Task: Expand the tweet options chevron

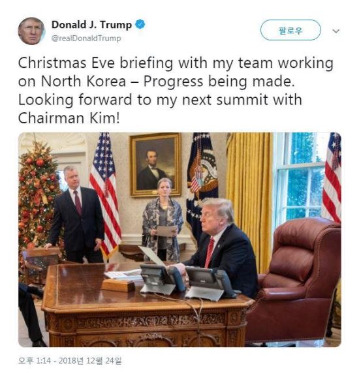Action: (x=336, y=31)
